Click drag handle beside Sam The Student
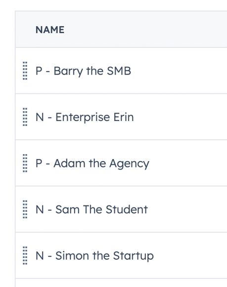 point(25,209)
